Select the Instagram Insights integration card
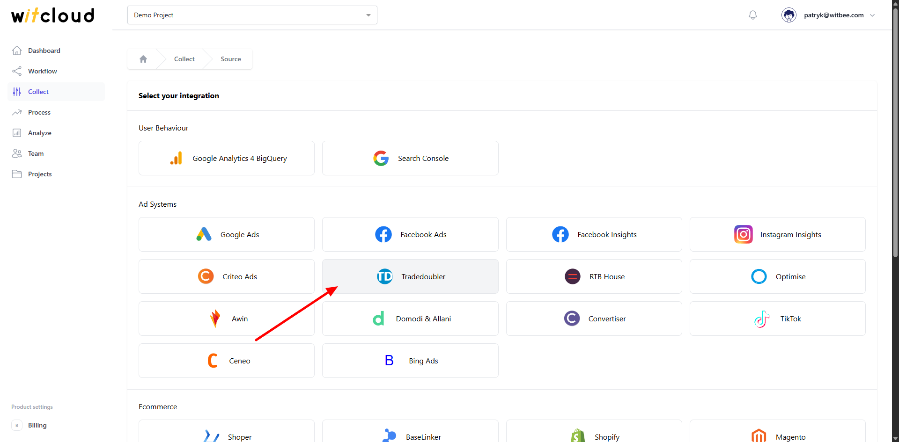This screenshot has height=442, width=899. tap(778, 234)
